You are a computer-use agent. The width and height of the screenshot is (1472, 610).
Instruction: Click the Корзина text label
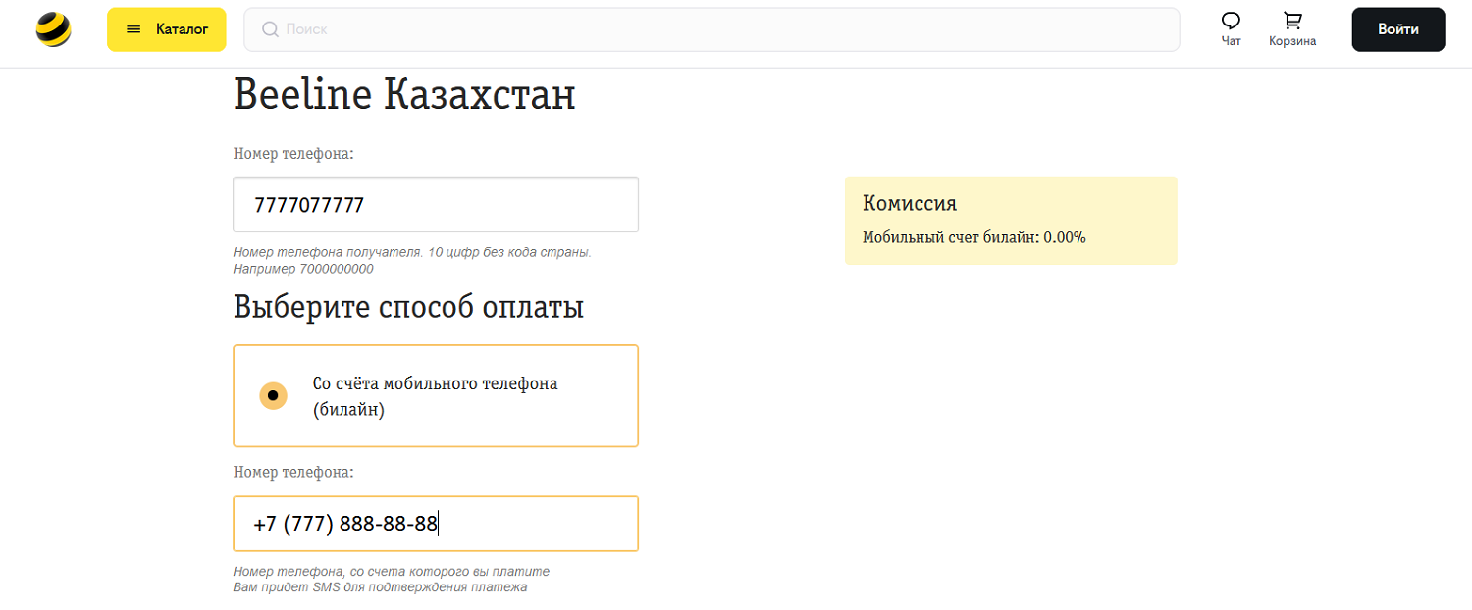click(x=1292, y=41)
